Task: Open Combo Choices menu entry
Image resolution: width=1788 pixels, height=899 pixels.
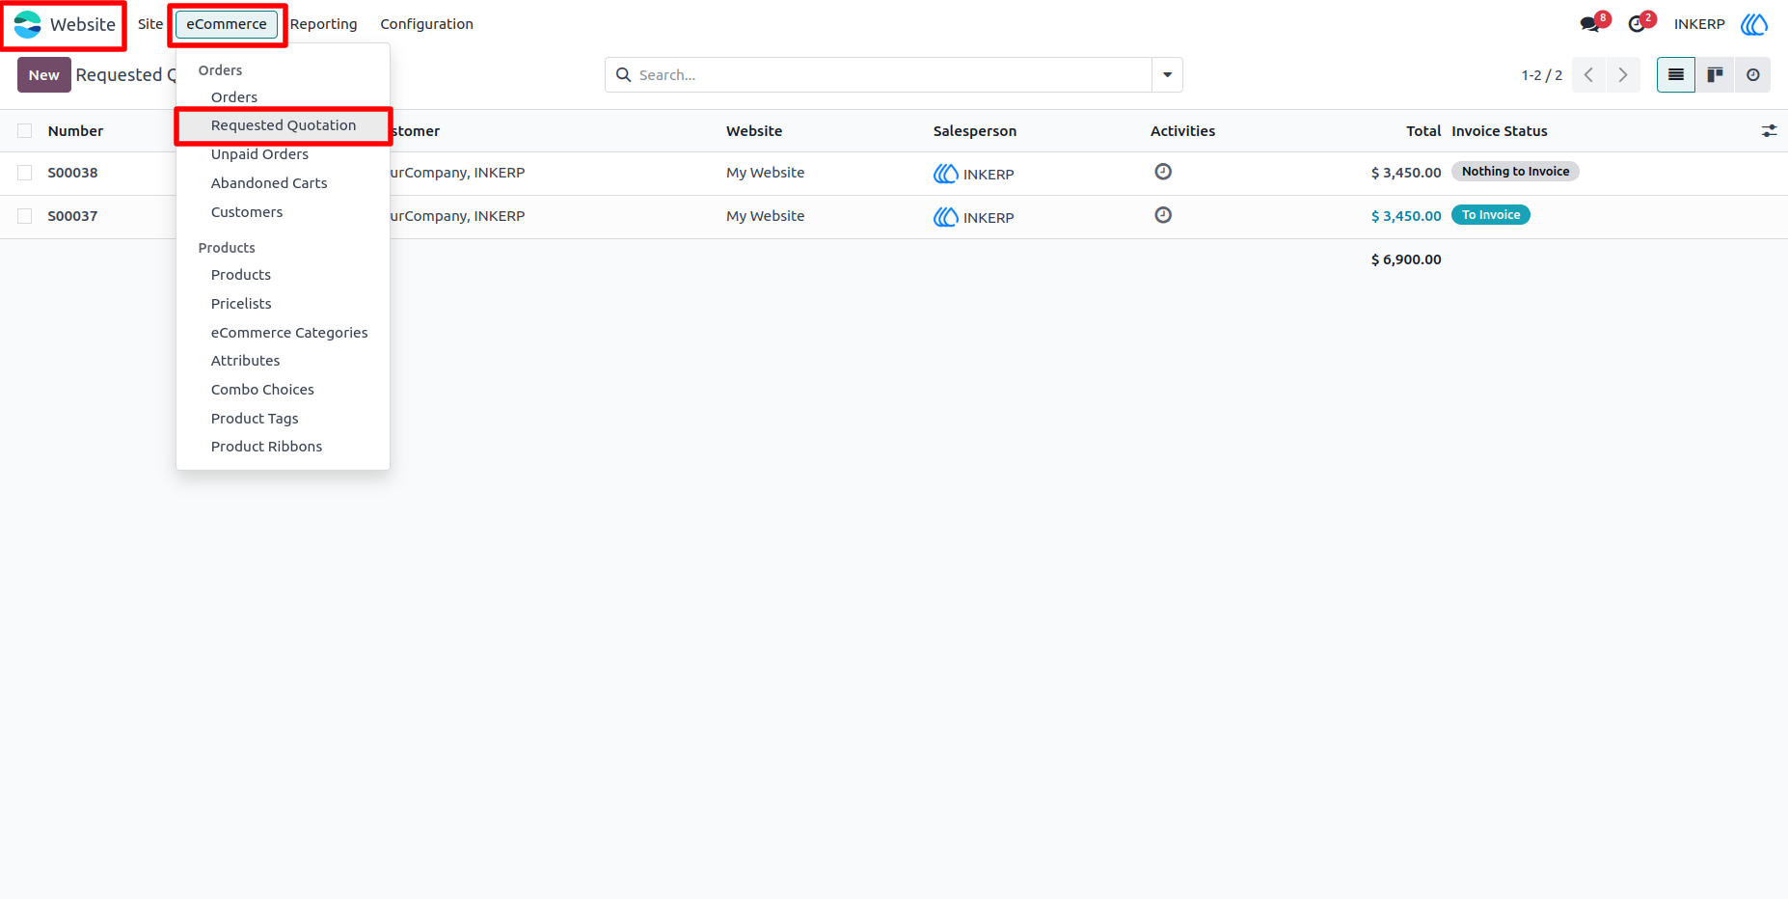Action: 262,390
